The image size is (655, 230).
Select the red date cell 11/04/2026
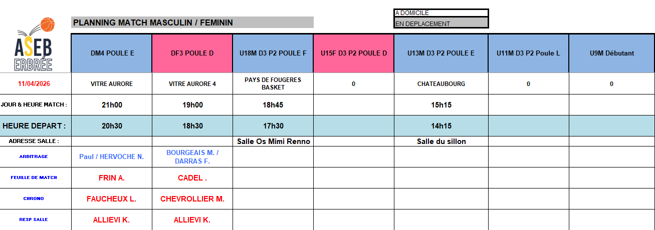[35, 84]
